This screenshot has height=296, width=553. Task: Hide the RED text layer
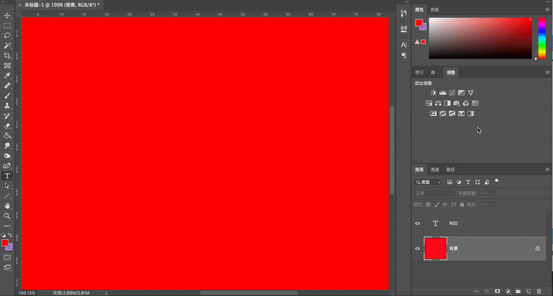[x=418, y=223]
